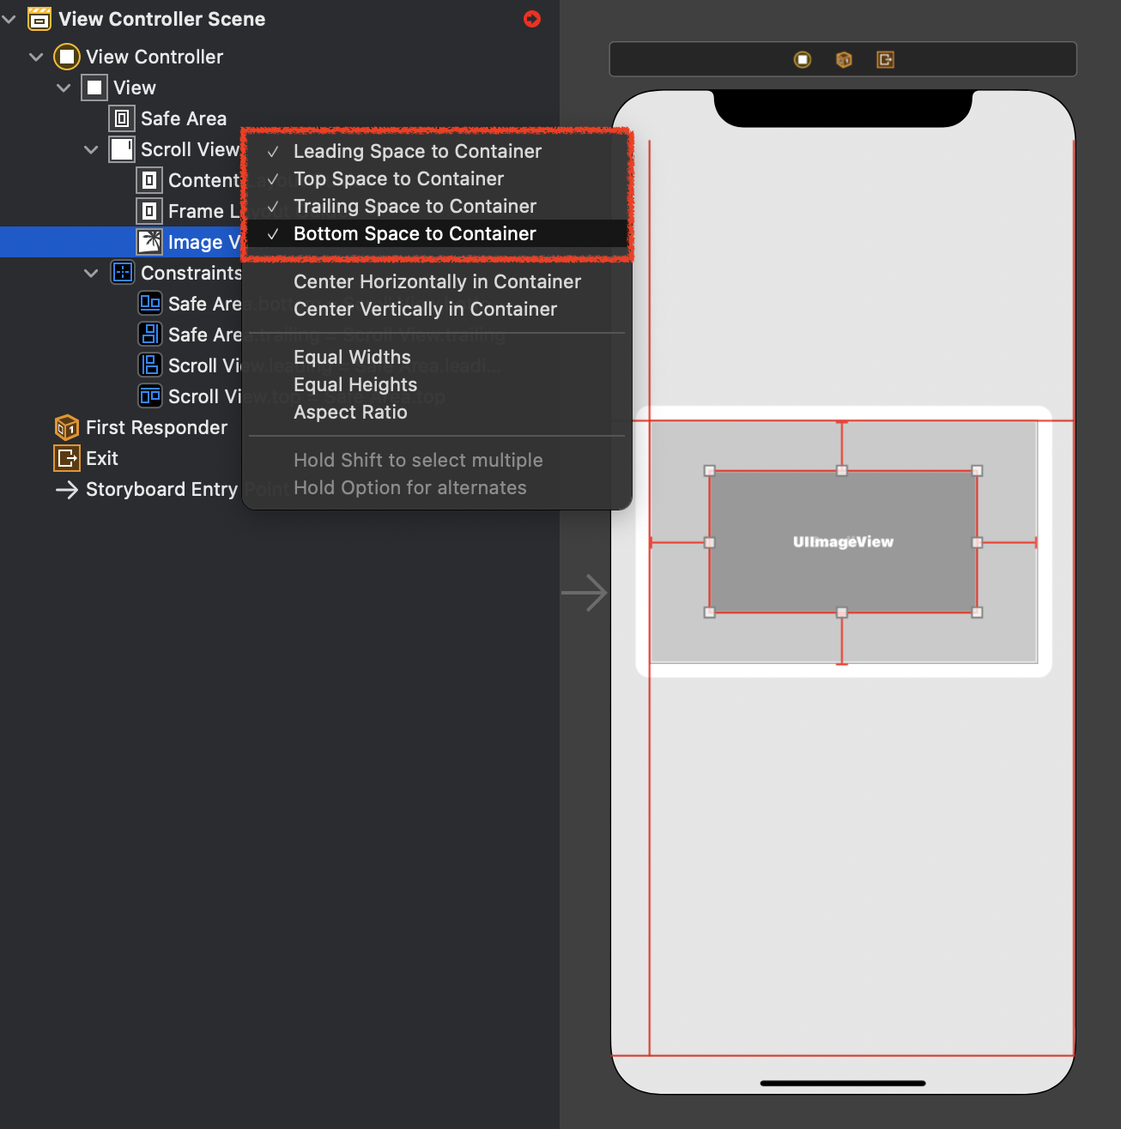Click the bottom-center resize handle of UIImageView
The width and height of the screenshot is (1121, 1129).
pos(842,613)
